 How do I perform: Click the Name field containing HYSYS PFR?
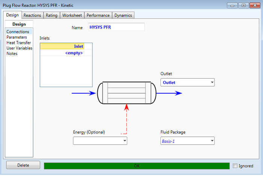point(116,27)
